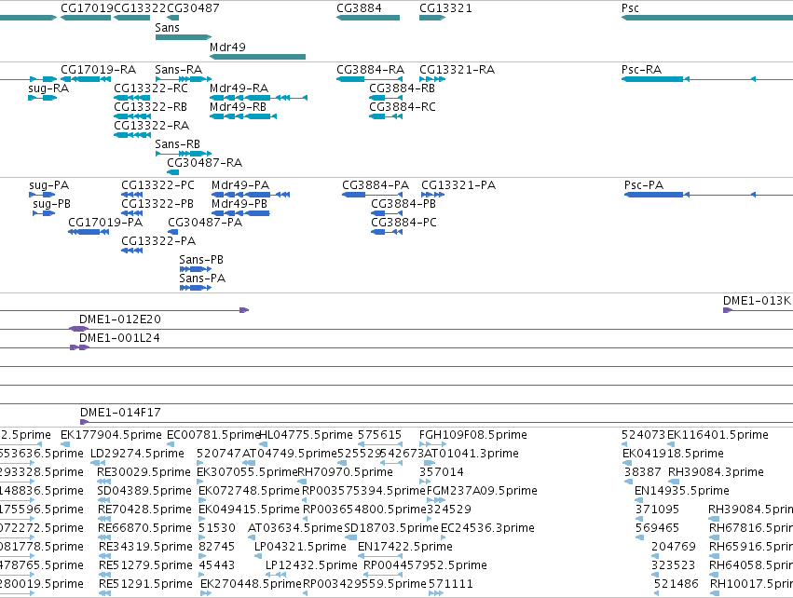Screen dimensions: 793x598
Task: Click the 204769 EST label
Action: click(x=673, y=547)
